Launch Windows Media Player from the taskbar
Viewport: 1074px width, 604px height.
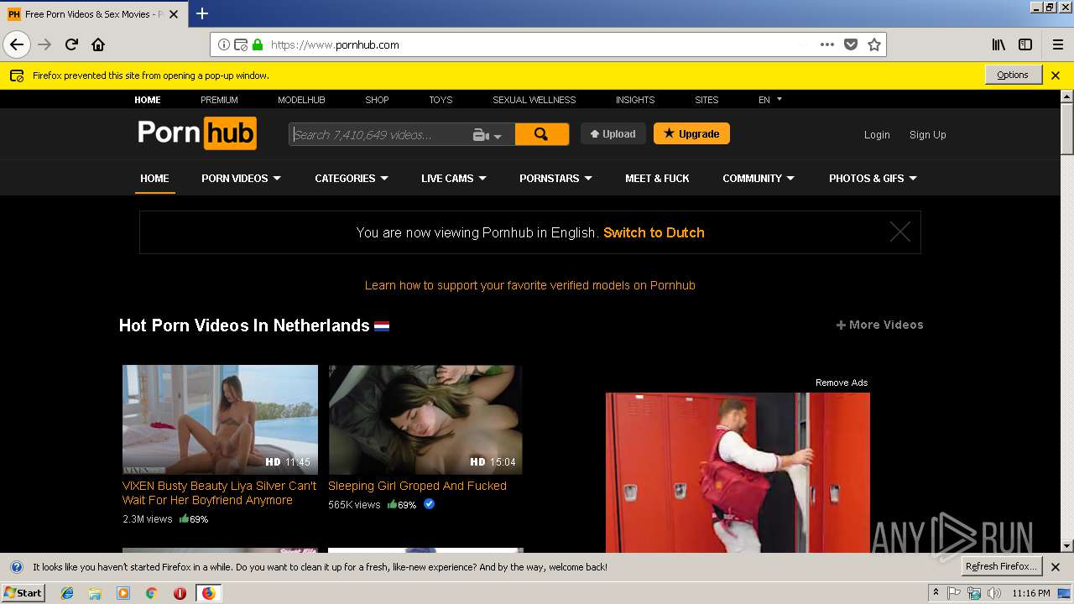[x=123, y=593]
